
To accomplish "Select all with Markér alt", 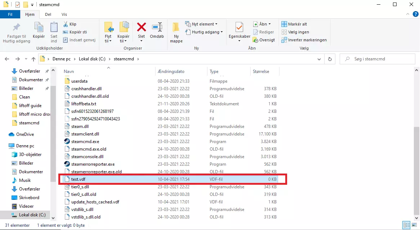I will [294, 24].
